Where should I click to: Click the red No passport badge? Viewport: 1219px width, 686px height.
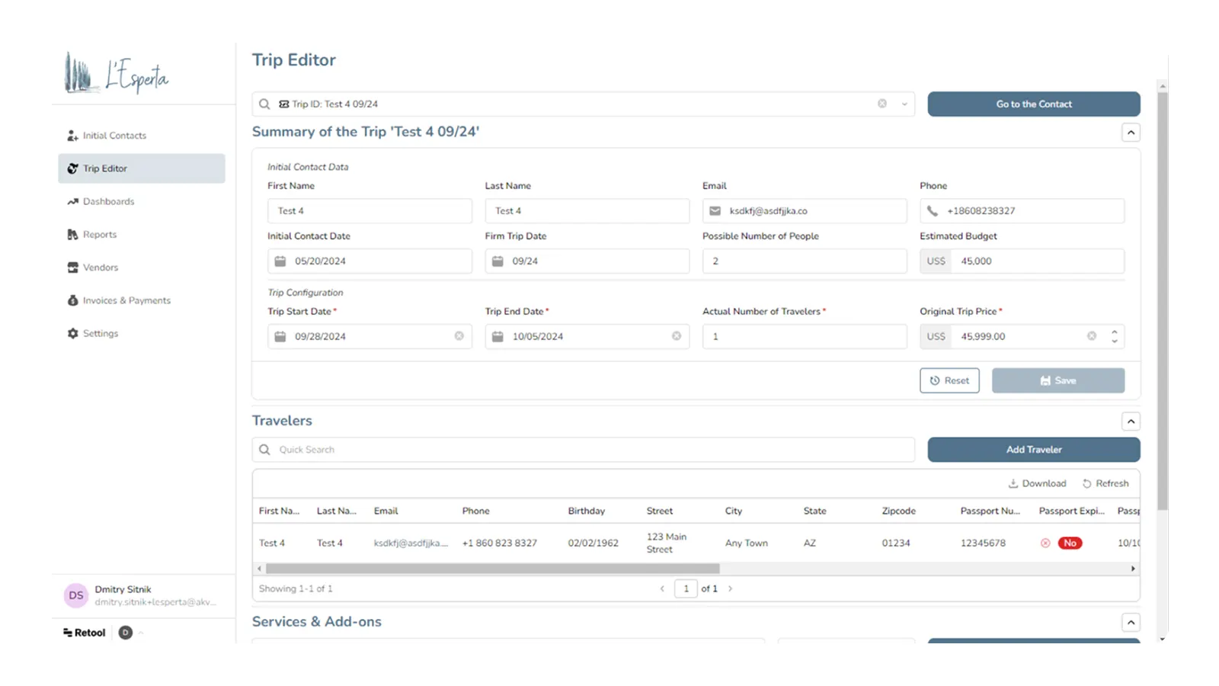pyautogui.click(x=1070, y=543)
